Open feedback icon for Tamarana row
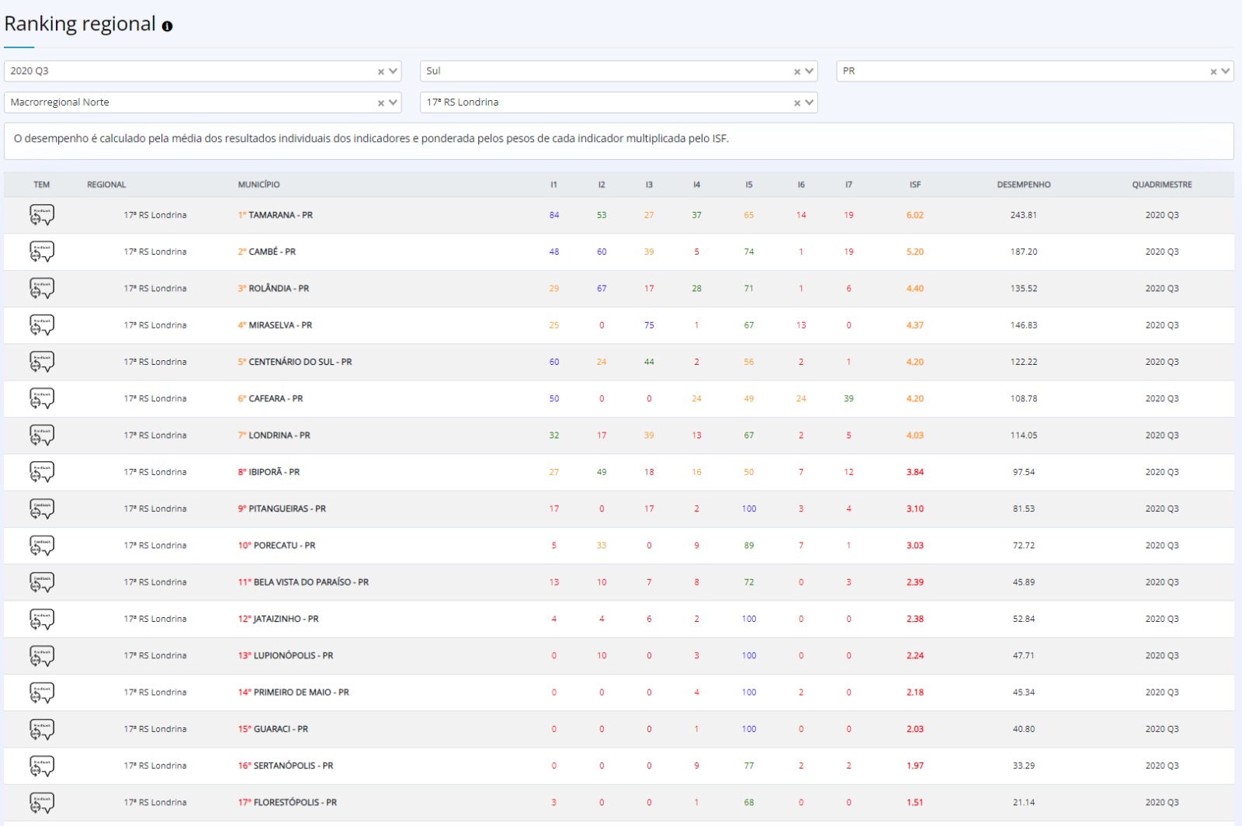 (42, 215)
